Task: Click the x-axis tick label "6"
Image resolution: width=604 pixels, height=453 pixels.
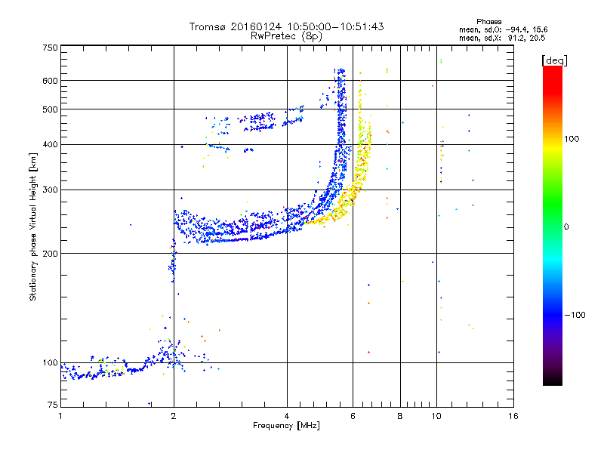Action: point(353,416)
